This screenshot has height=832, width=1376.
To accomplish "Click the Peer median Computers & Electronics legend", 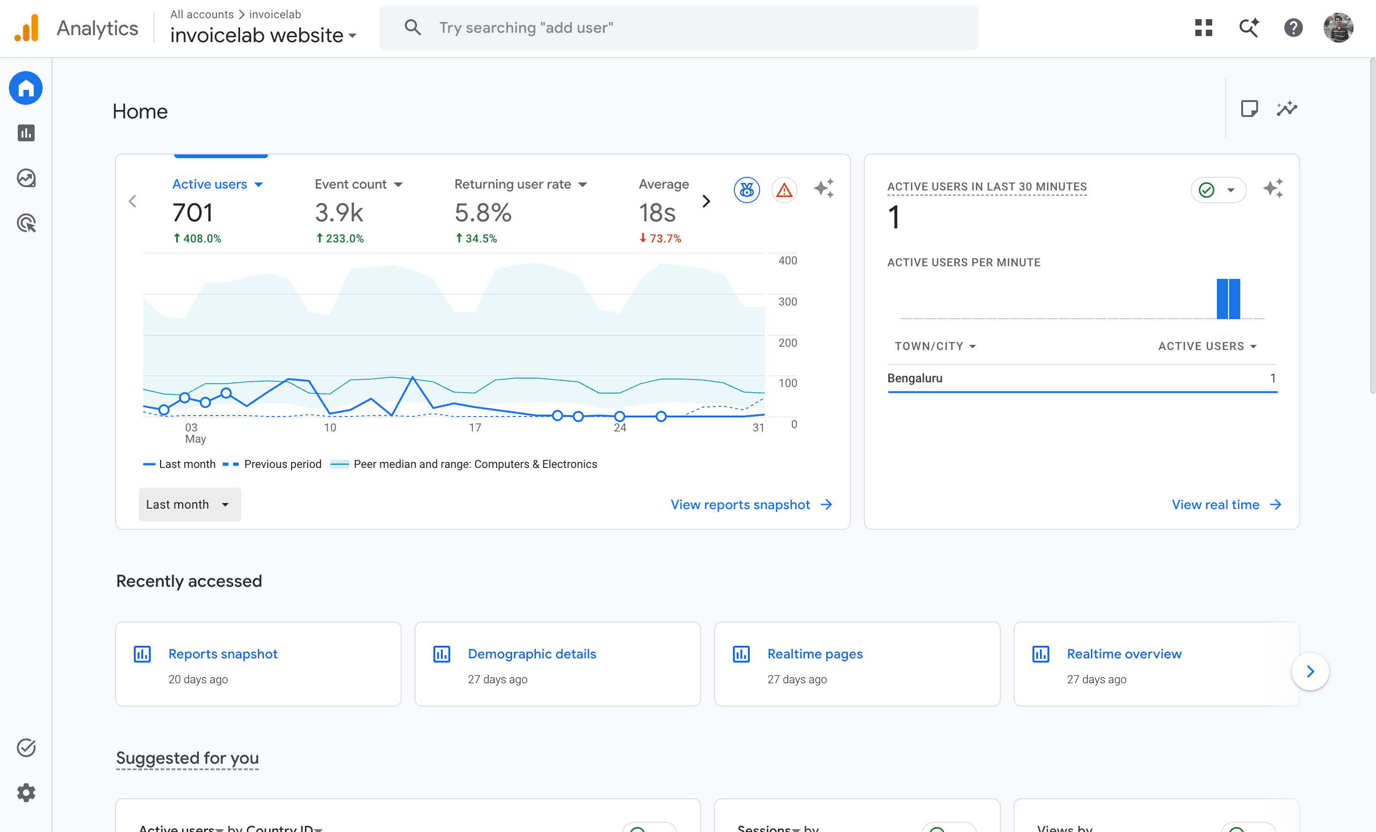I will (464, 464).
